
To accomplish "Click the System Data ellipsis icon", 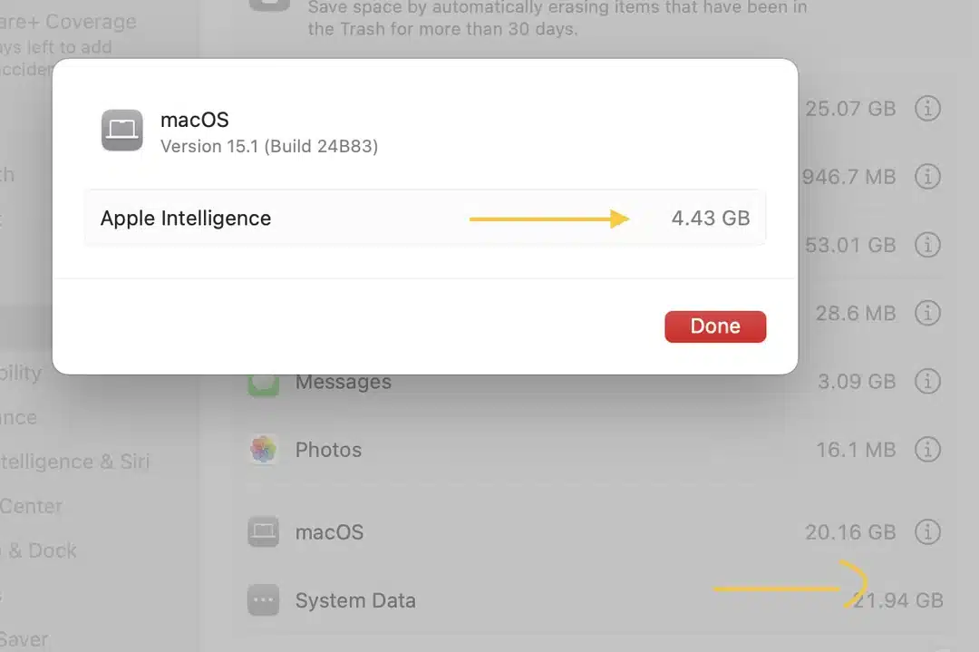I will (263, 600).
